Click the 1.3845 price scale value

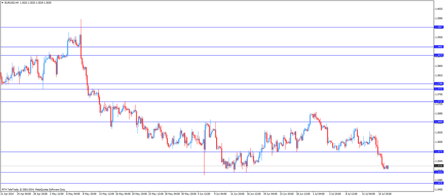click(x=439, y=66)
